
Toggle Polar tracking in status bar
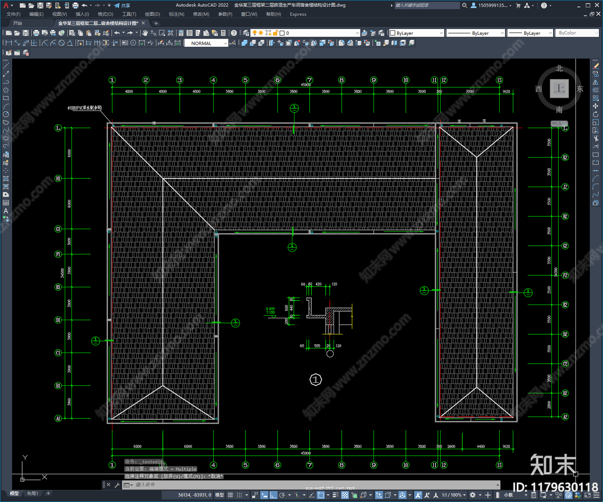point(282,495)
